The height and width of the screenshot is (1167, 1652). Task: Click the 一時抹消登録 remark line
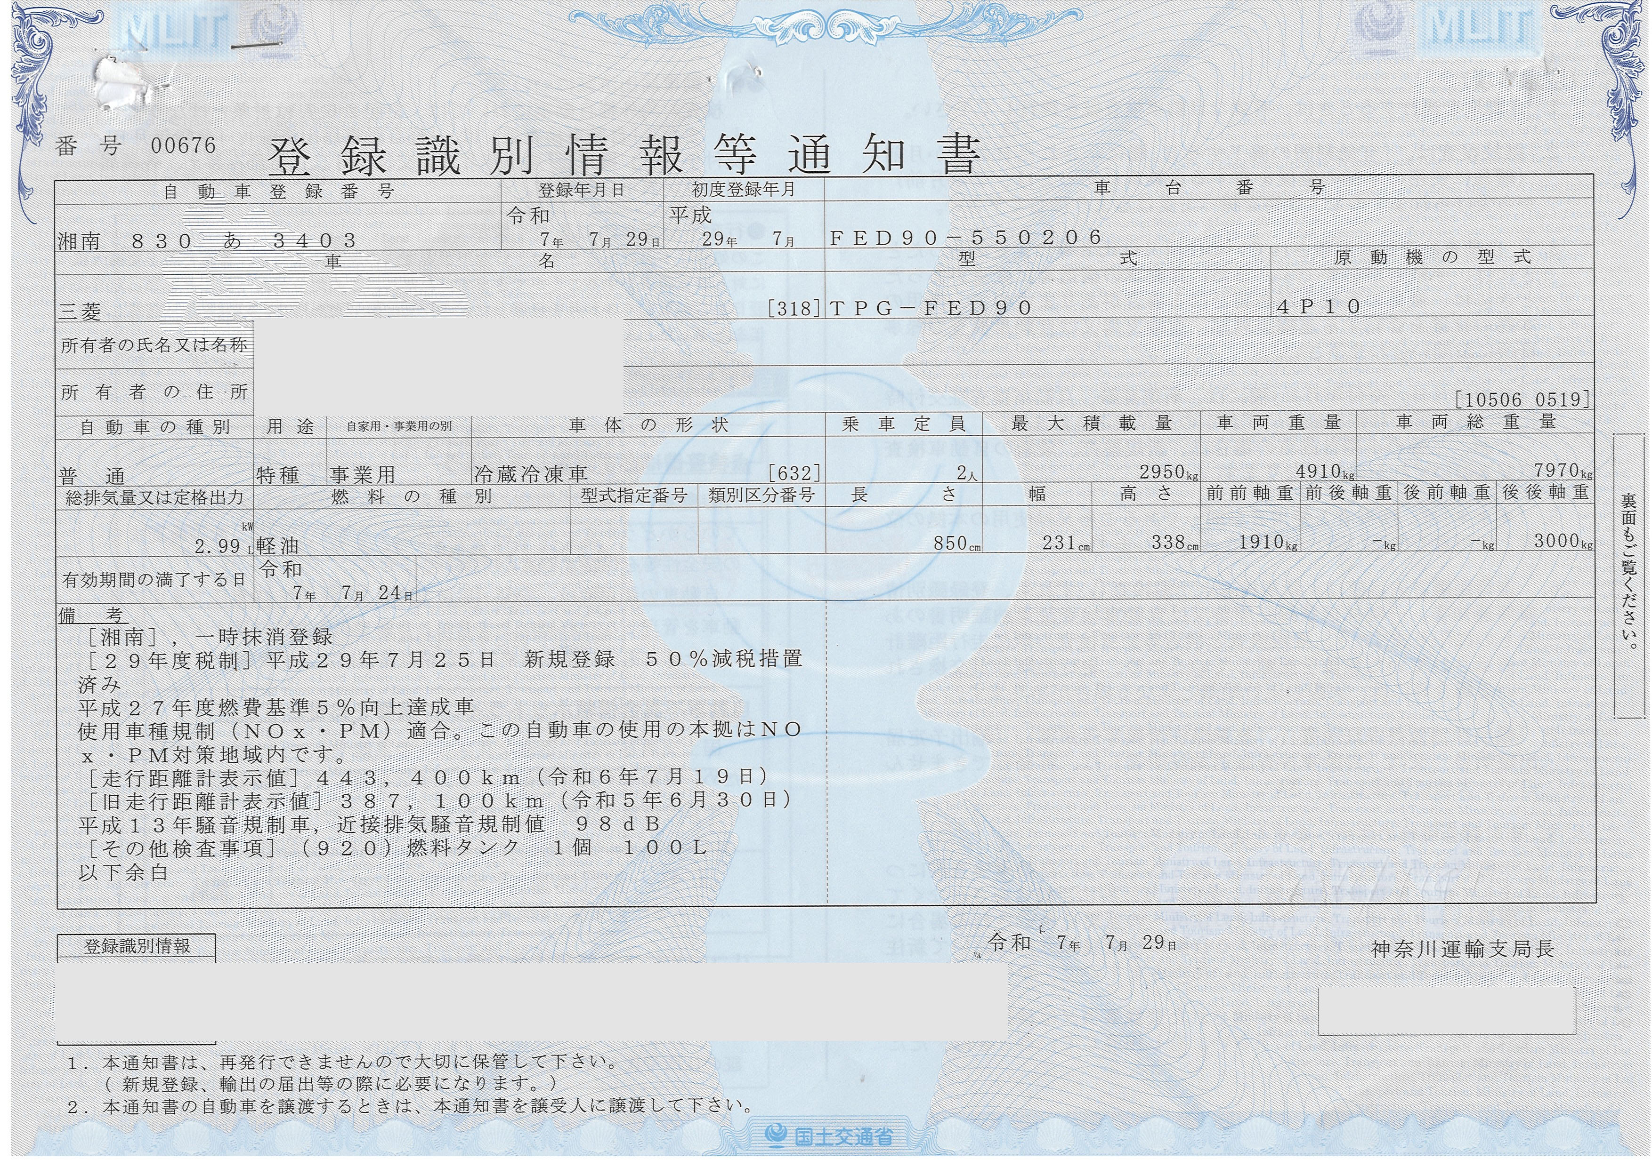click(210, 636)
